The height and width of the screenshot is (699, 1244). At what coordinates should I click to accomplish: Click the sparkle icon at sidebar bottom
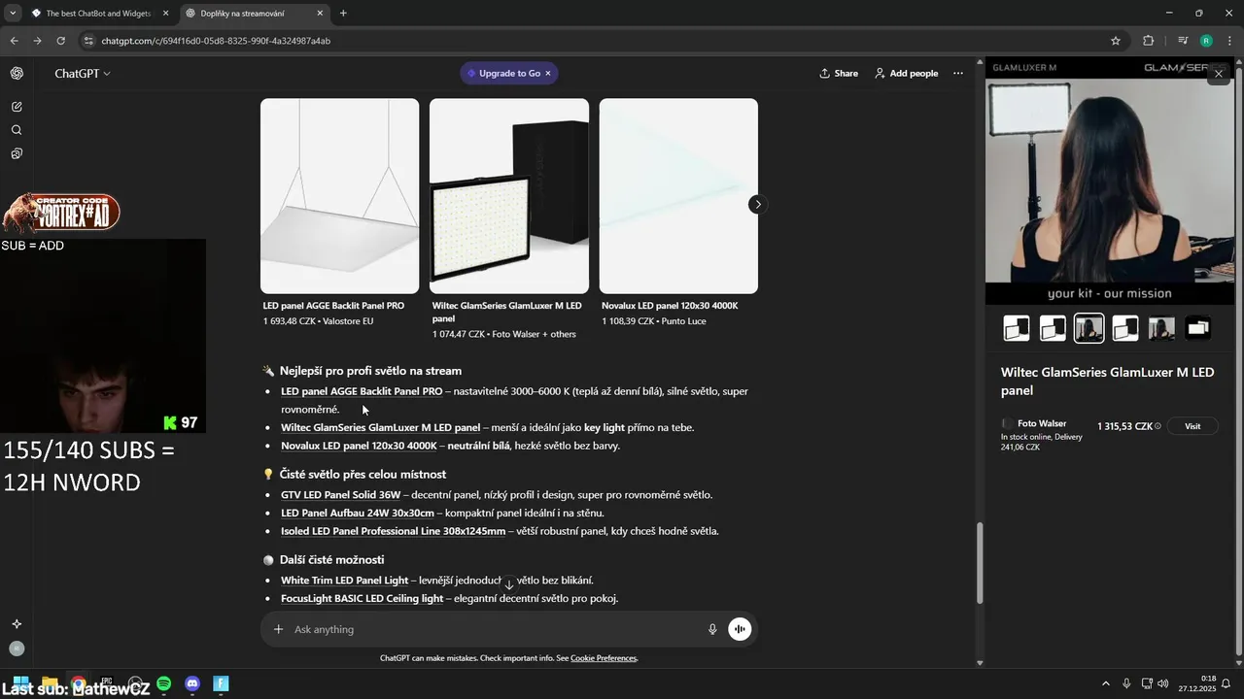point(17,624)
